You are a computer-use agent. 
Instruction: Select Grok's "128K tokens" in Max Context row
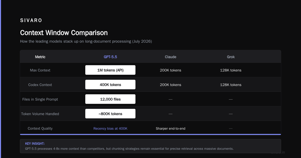[x=231, y=70]
